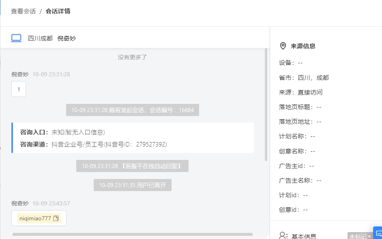Click the 用户已离开 system notice
This screenshot has width=382, height=239.
pyautogui.click(x=133, y=185)
